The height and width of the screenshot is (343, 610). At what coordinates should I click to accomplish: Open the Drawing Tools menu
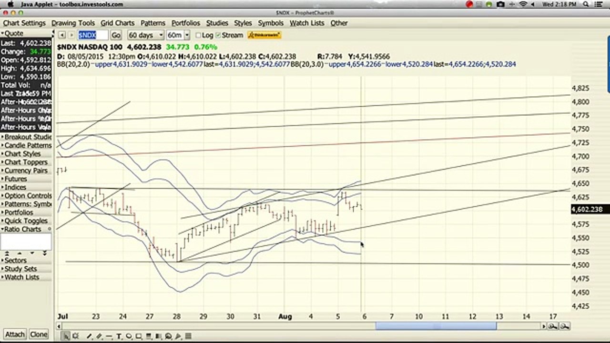(x=73, y=23)
